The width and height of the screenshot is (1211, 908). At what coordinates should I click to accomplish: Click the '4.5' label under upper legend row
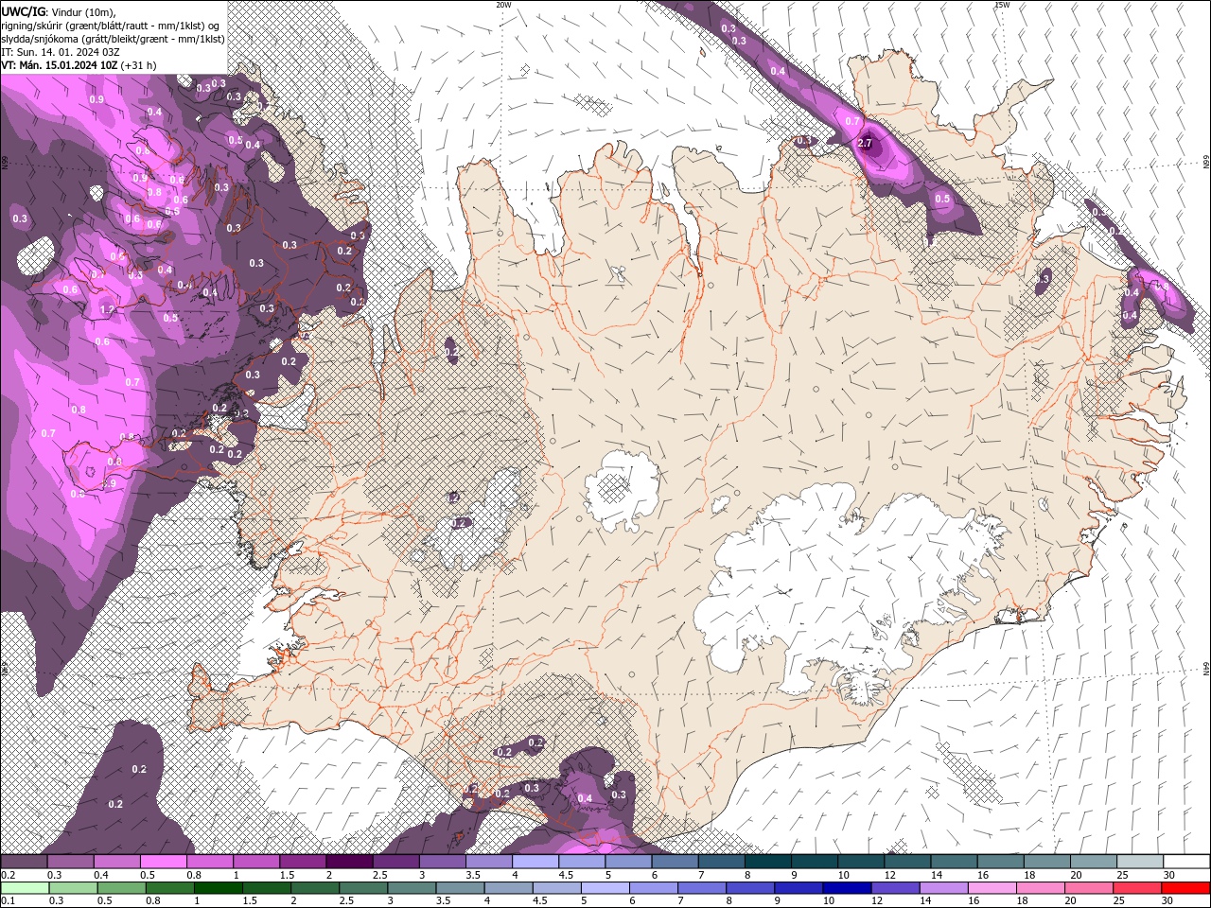pyautogui.click(x=566, y=875)
